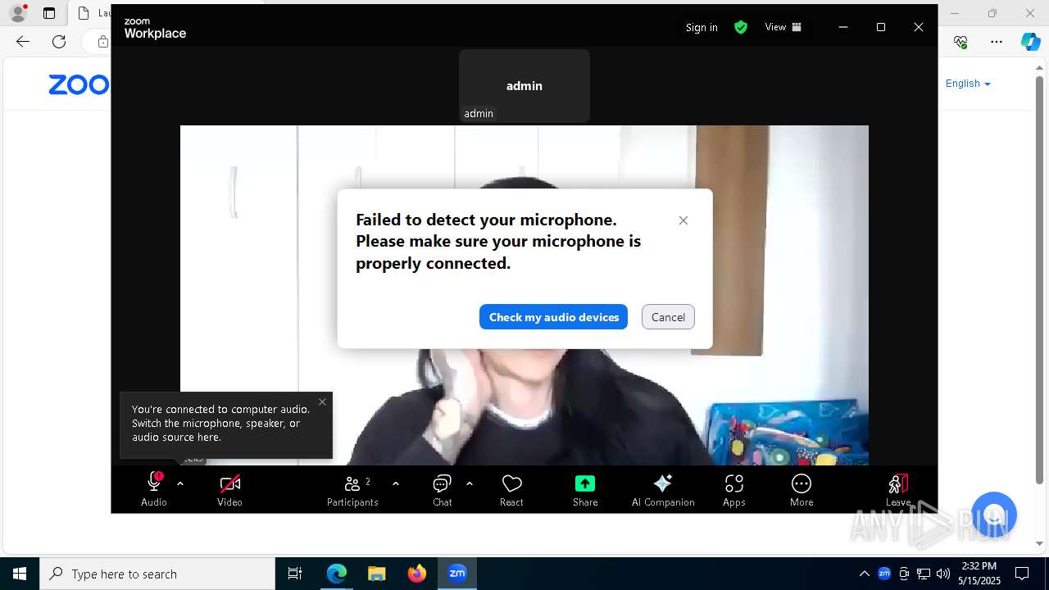Start video using the Video camera icon
The image size is (1049, 590).
tap(230, 483)
